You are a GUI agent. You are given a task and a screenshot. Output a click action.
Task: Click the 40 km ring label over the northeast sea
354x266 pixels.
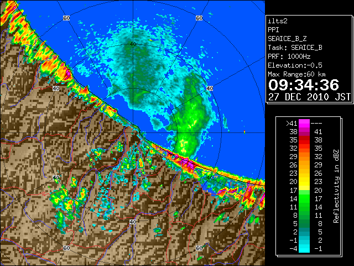point(210,89)
